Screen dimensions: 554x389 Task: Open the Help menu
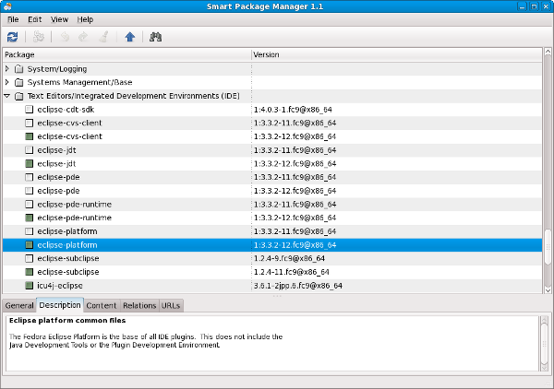coord(85,19)
